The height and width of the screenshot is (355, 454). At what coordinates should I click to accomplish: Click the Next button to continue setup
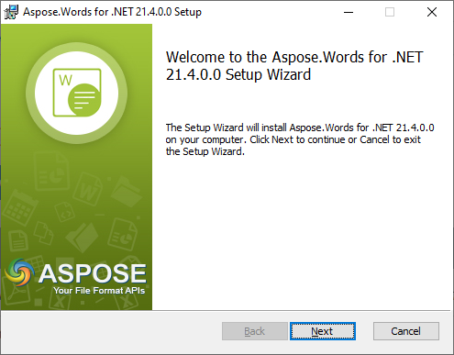323,331
